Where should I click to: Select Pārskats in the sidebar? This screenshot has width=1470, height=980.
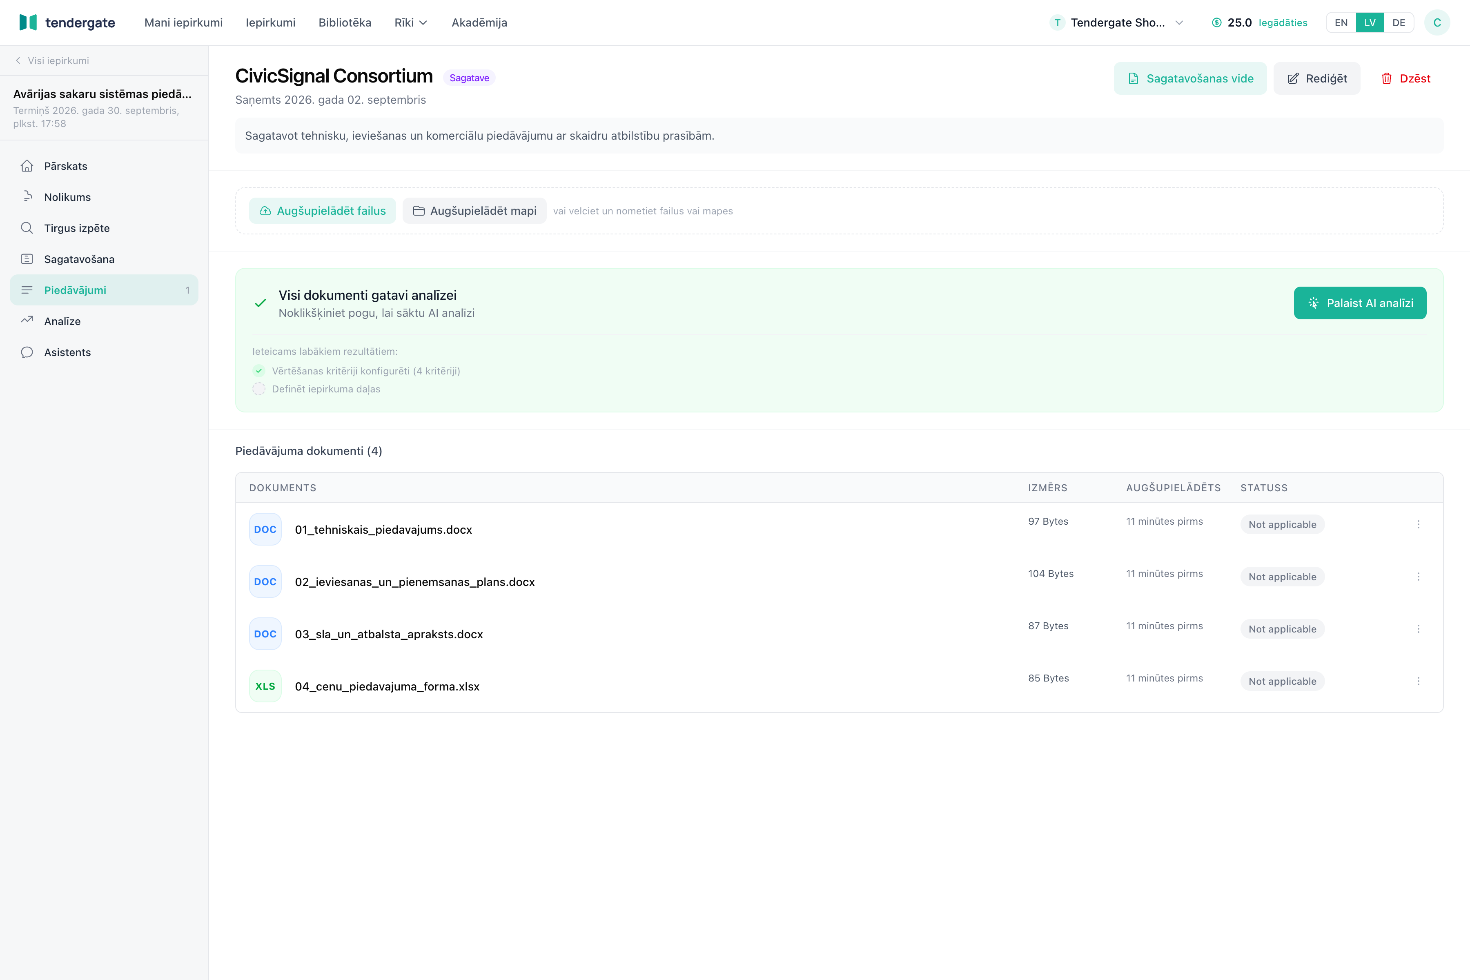pyautogui.click(x=104, y=166)
